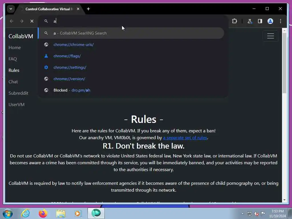This screenshot has height=219, width=292.
Task: Go back one page
Action: point(11,21)
